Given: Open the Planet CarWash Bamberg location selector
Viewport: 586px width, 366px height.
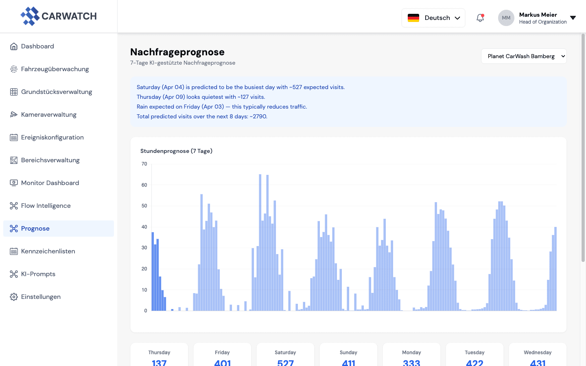Looking at the screenshot, I should [524, 56].
